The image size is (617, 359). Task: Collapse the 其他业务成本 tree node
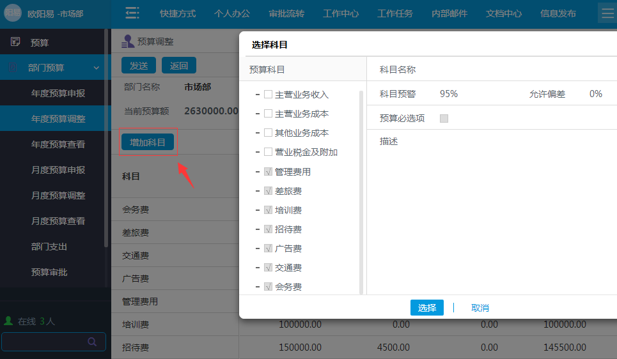257,134
